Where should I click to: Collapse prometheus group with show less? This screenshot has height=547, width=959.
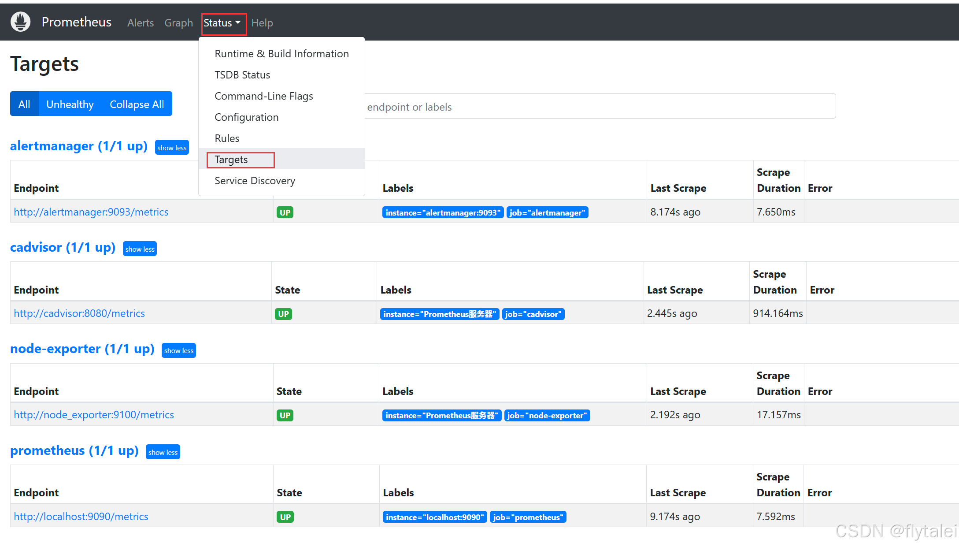click(x=163, y=452)
